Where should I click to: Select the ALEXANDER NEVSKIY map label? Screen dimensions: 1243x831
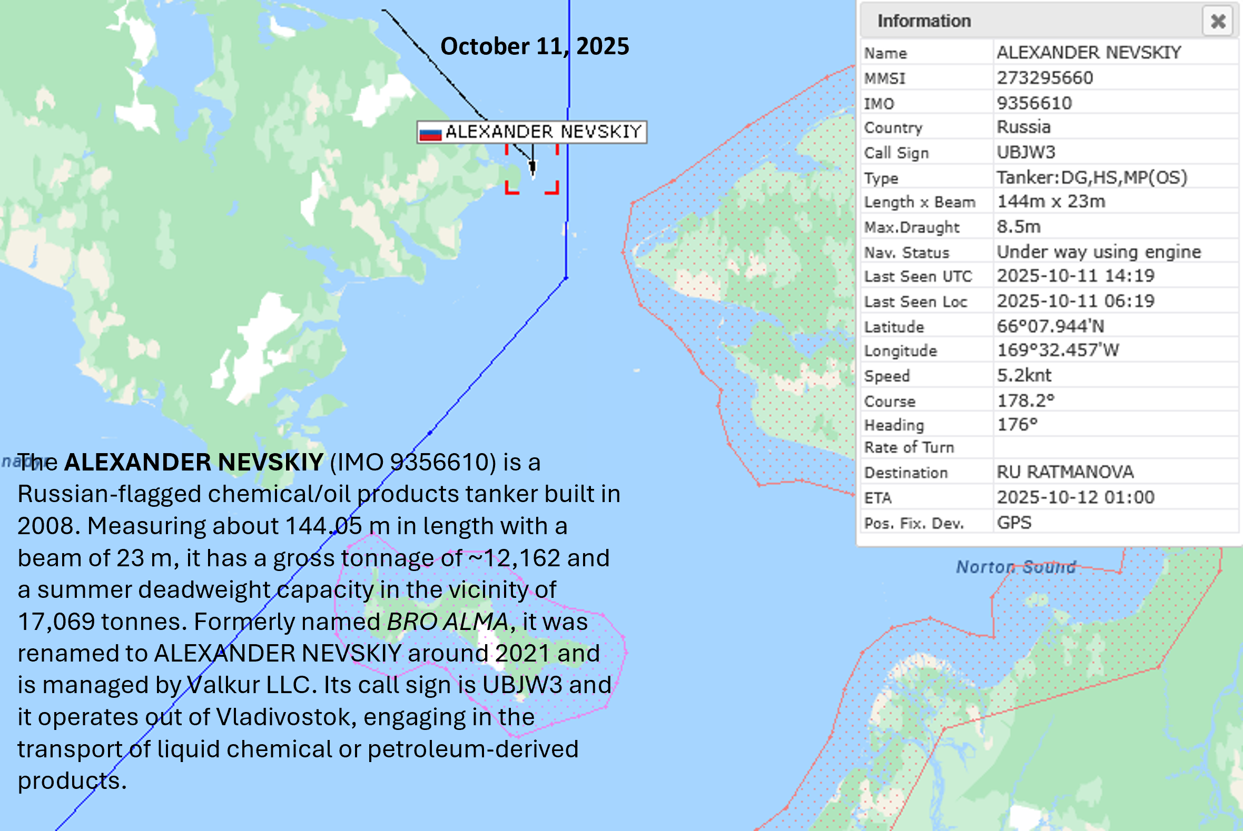click(543, 132)
